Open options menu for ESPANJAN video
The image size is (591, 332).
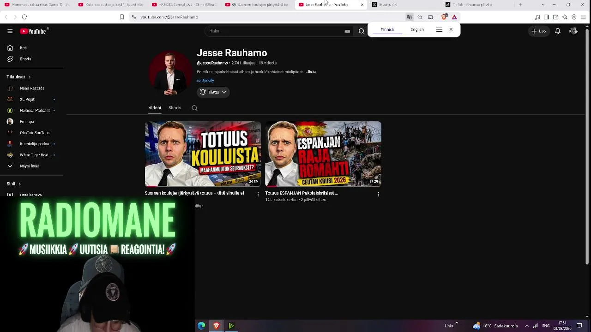pyautogui.click(x=378, y=194)
